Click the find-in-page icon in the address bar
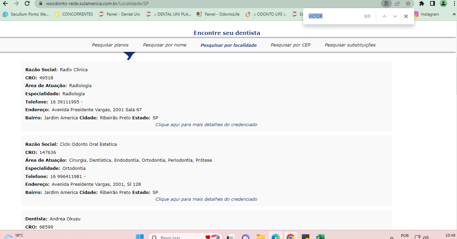 tap(386, 4)
